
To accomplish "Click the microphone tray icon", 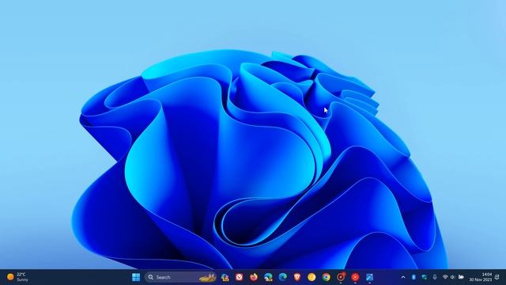I will [435, 277].
